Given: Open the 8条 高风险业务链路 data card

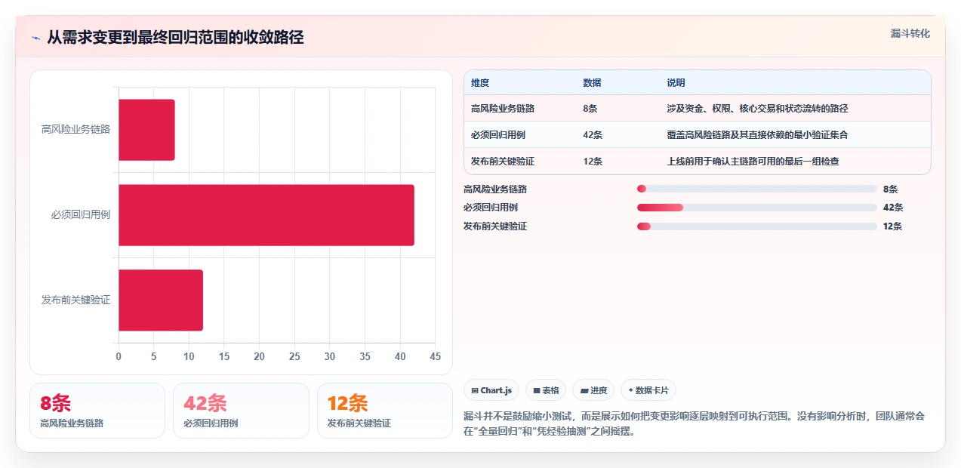Looking at the screenshot, I should point(97,411).
